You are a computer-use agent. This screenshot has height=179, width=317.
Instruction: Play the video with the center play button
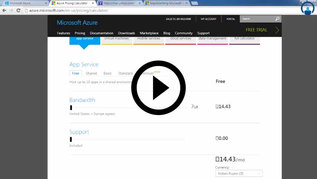[153, 88]
